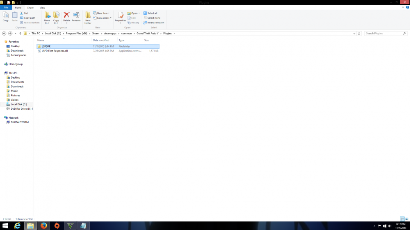This screenshot has width=410, height=230.
Task: Switch to the View tab
Action: [42, 7]
